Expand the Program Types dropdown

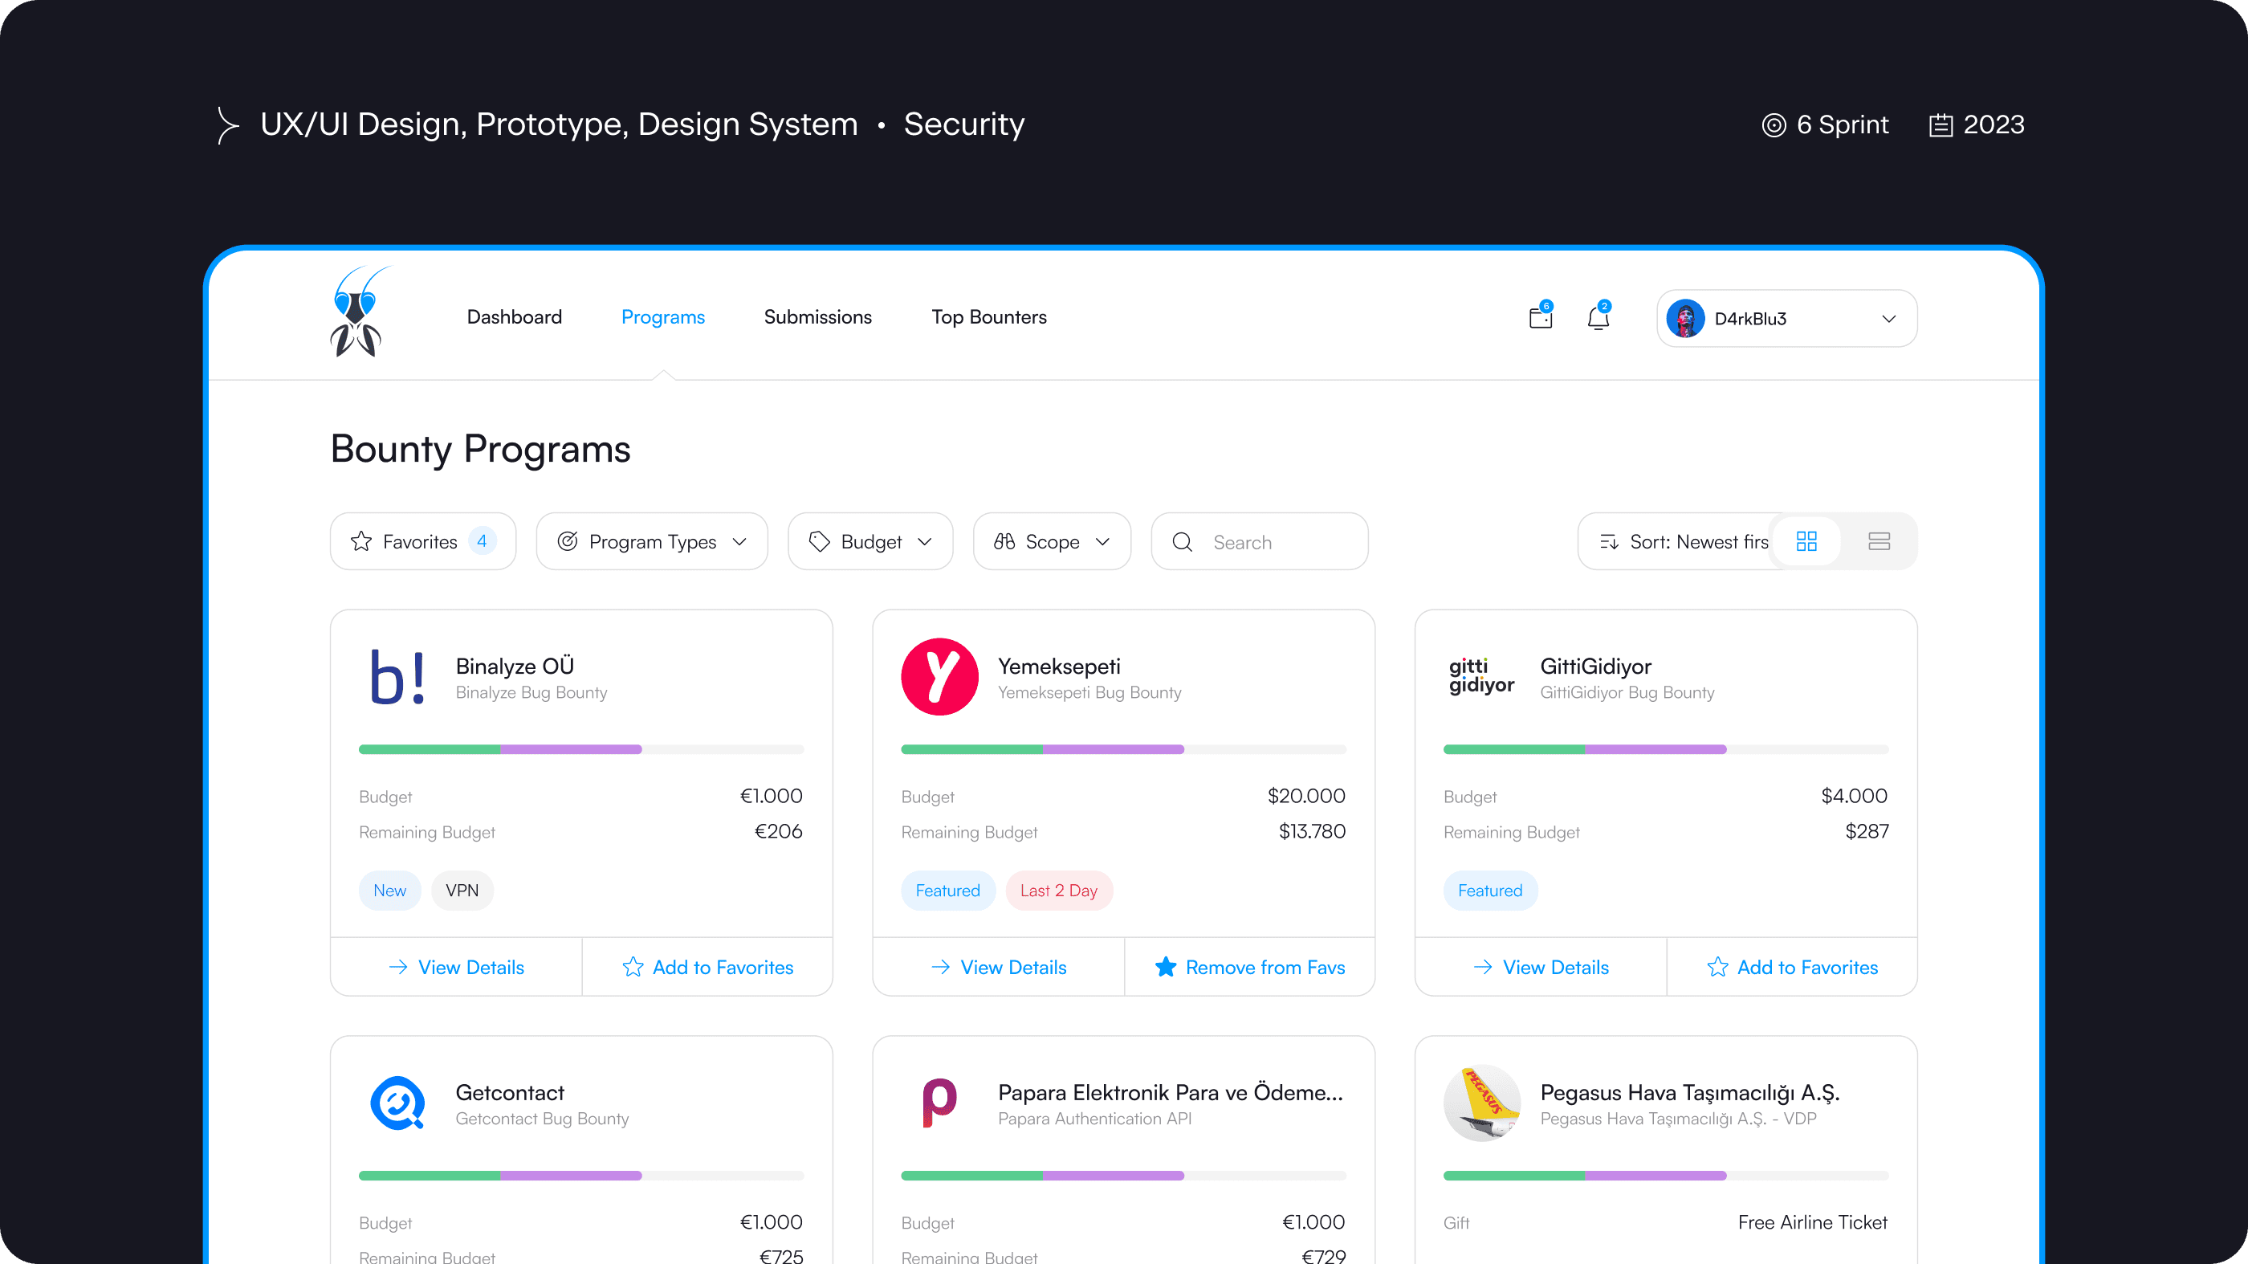pos(652,542)
